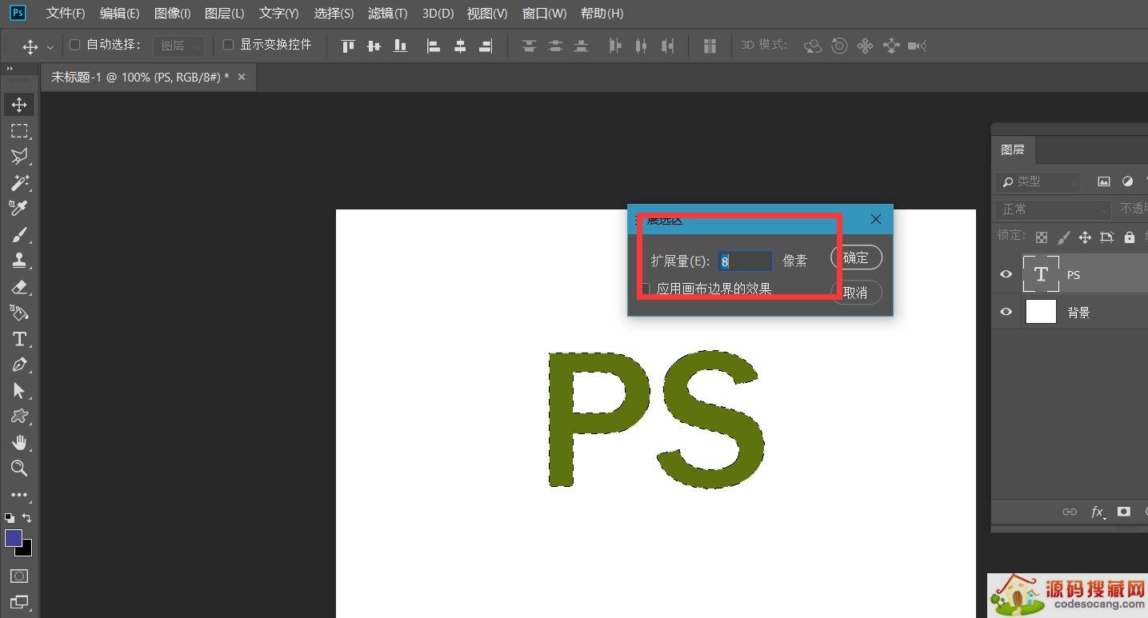The image size is (1148, 618).
Task: Select the Polygonal Lasso tool
Action: (x=19, y=156)
